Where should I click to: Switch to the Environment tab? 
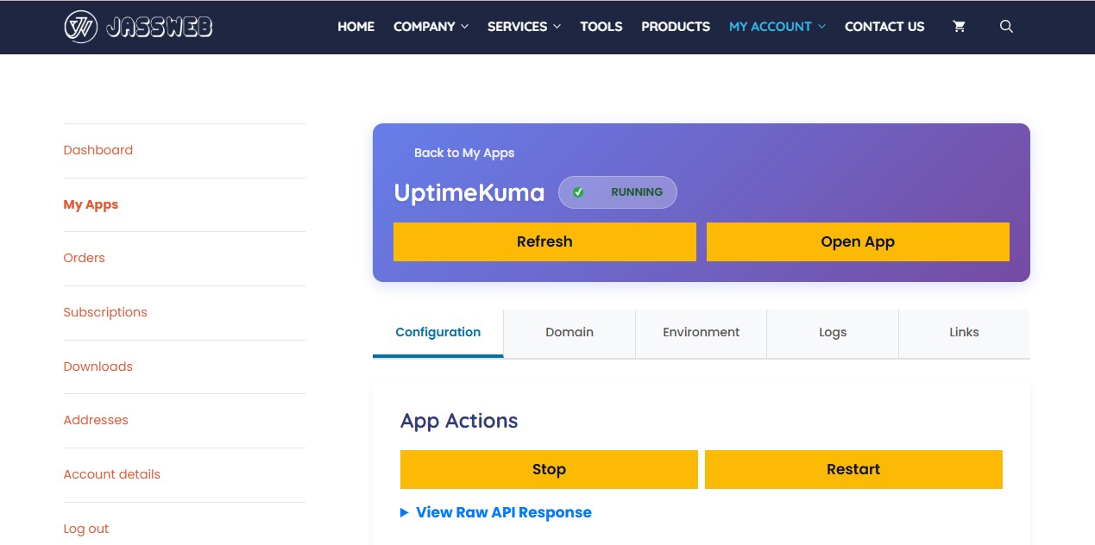click(702, 333)
